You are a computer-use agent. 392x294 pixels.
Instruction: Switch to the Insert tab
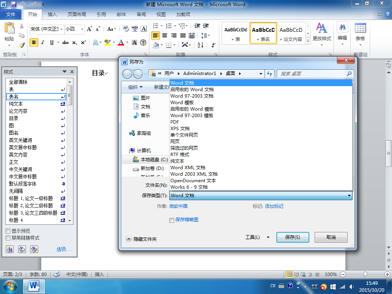coord(52,14)
